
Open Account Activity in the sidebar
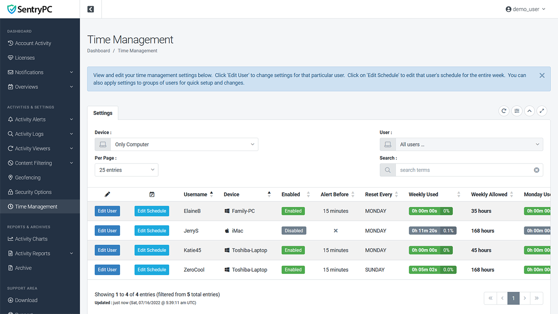click(40, 43)
